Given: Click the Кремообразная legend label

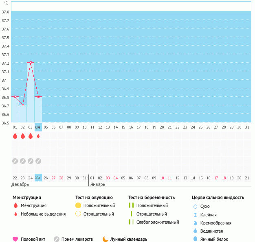Looking at the screenshot, I should (216, 223).
